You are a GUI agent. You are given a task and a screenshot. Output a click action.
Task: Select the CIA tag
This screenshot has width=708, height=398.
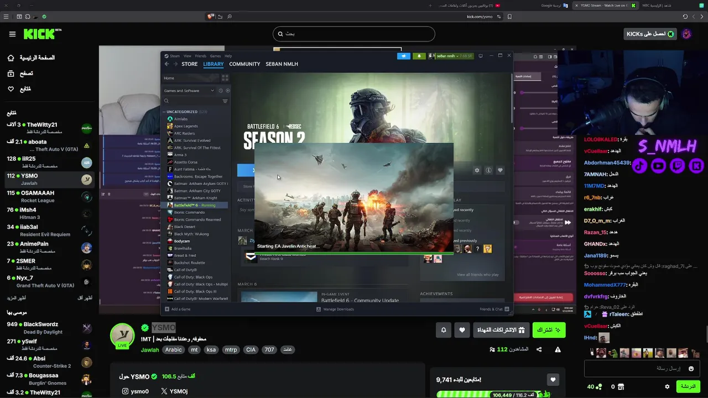tap(251, 350)
